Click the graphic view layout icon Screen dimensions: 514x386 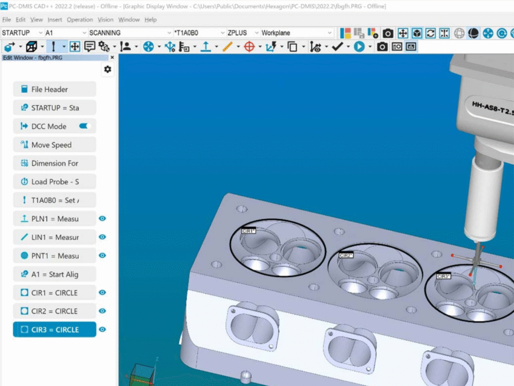(x=345, y=33)
